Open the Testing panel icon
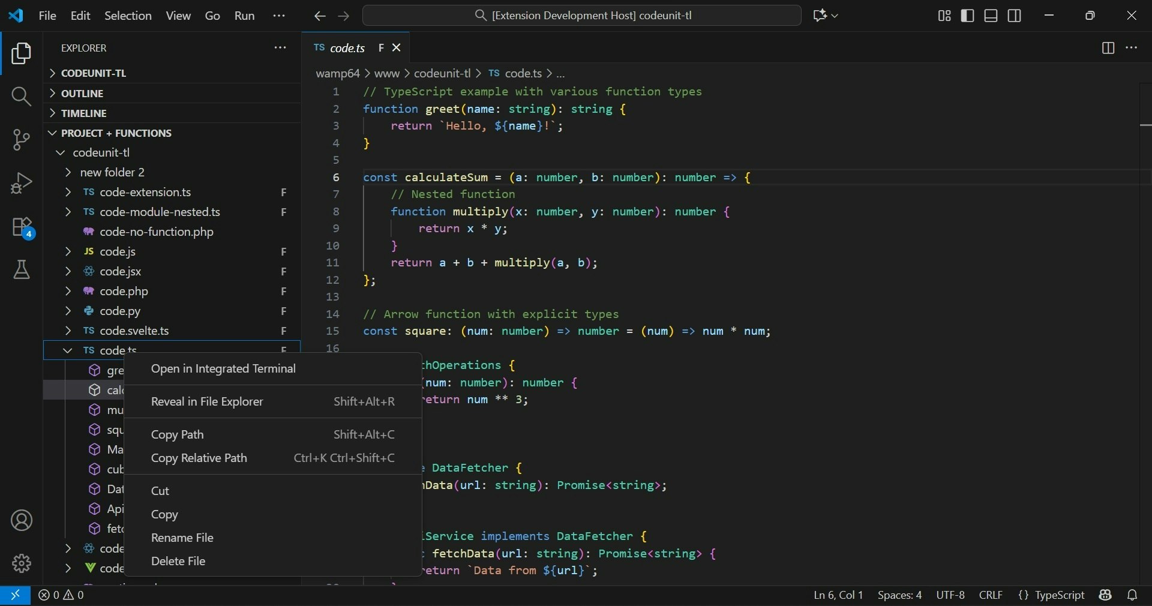This screenshot has width=1152, height=606. 22,270
